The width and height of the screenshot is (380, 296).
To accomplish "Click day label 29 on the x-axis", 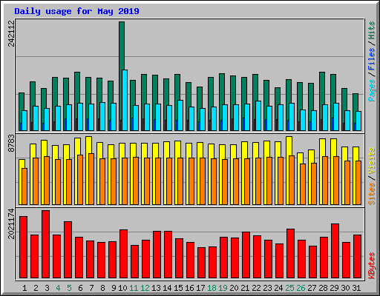I will (334, 288).
